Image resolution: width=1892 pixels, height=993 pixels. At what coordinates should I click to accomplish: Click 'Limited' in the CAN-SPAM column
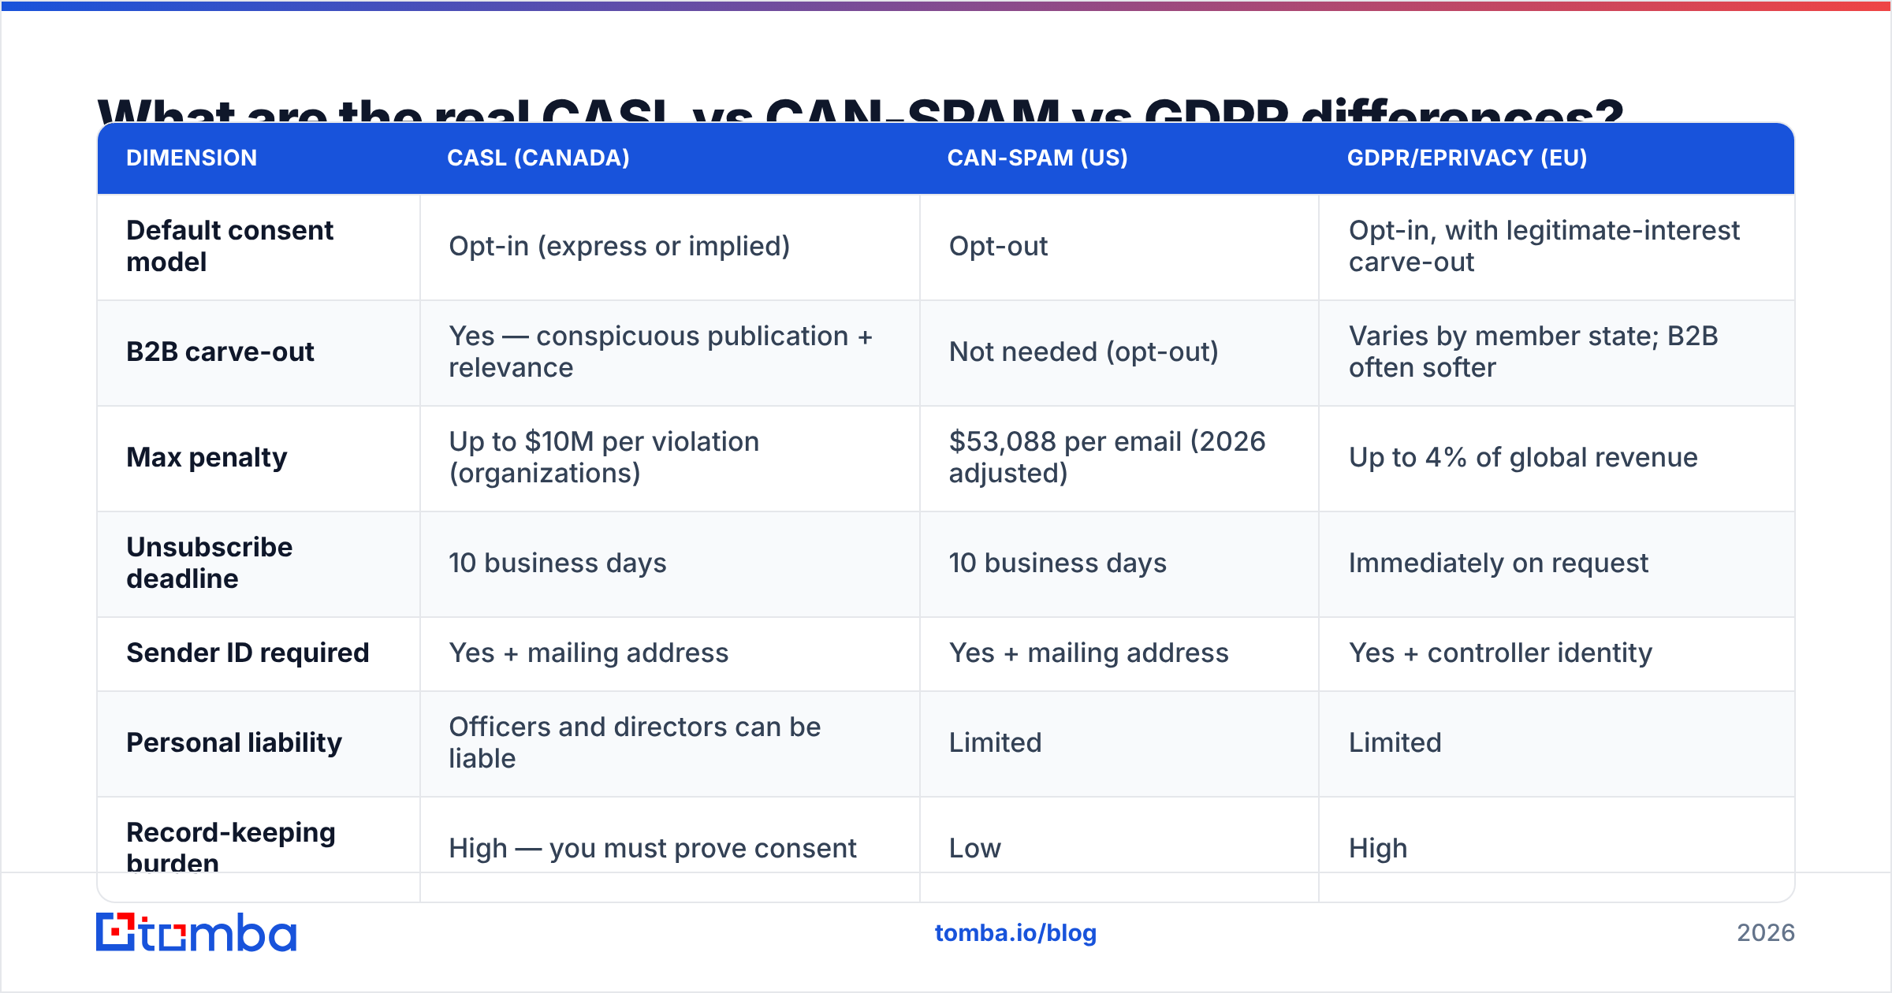coord(995,742)
